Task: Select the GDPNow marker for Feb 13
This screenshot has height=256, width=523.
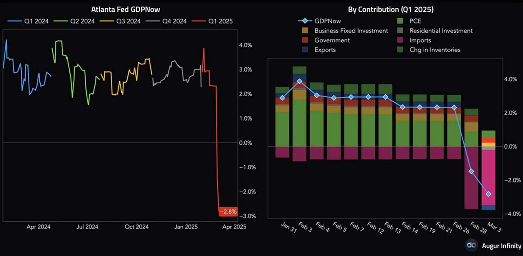Action: [x=385, y=97]
